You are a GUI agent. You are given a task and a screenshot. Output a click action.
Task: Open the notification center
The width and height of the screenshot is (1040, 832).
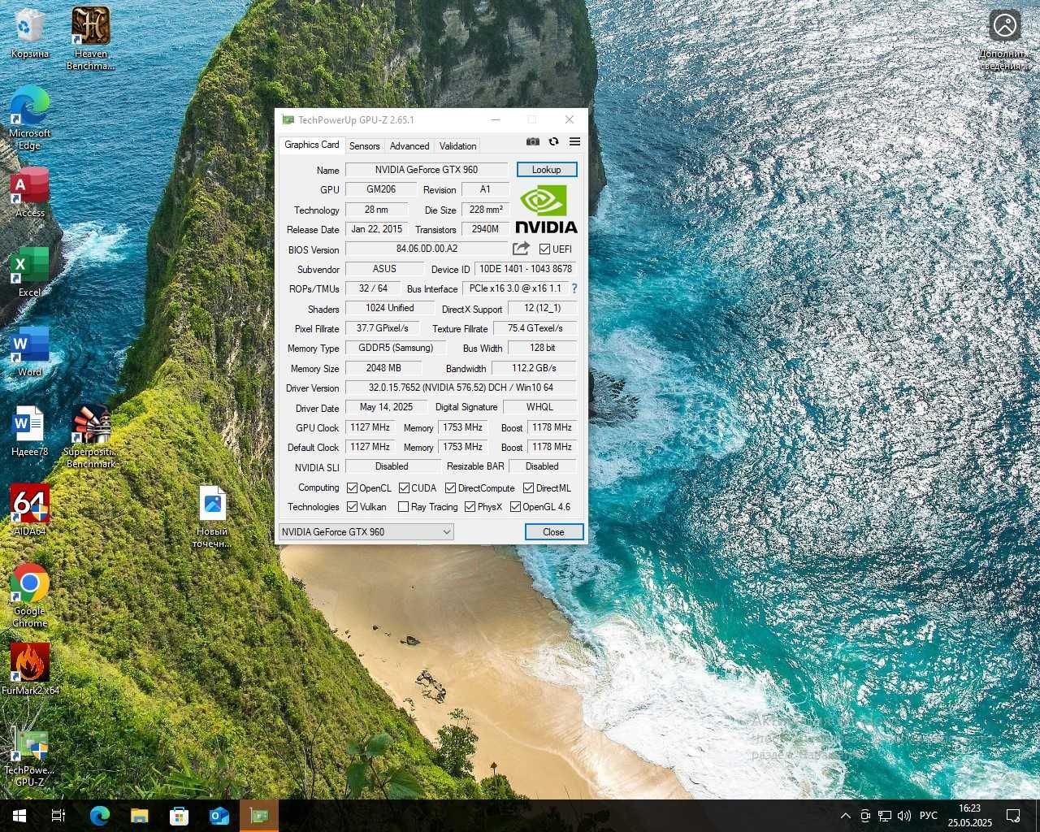1014,816
